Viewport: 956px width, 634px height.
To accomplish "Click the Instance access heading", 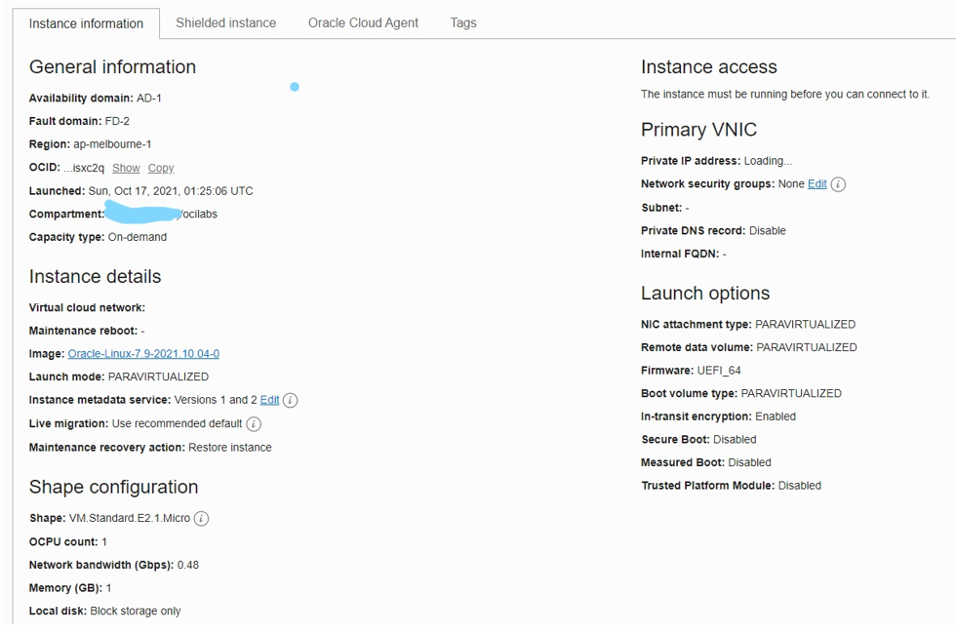I will [x=709, y=66].
